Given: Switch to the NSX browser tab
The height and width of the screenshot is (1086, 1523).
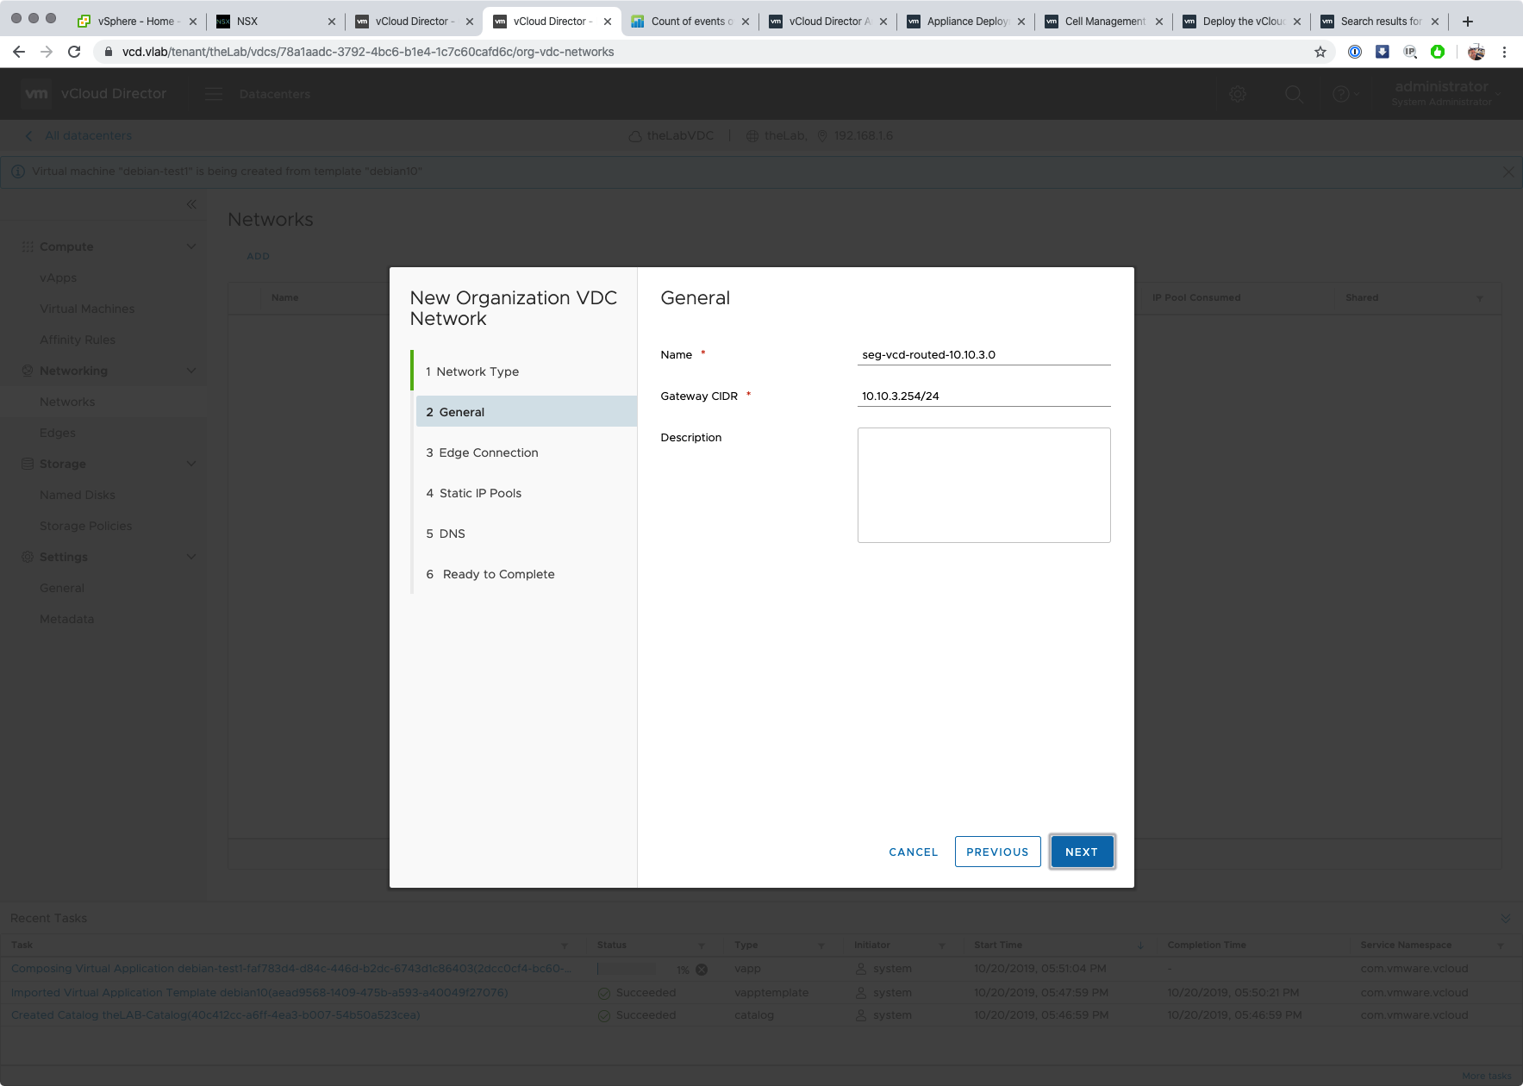Looking at the screenshot, I should click(274, 22).
